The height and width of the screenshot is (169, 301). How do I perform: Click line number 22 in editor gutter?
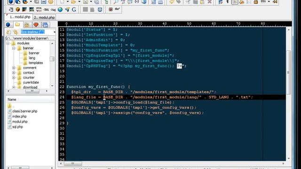pyautogui.click(x=62, y=87)
